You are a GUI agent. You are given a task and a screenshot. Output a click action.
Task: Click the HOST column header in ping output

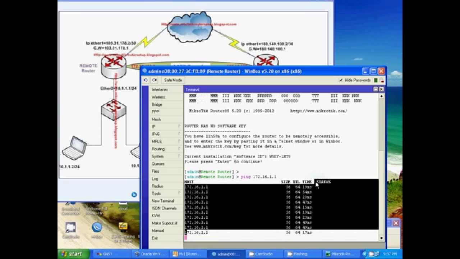click(x=189, y=182)
